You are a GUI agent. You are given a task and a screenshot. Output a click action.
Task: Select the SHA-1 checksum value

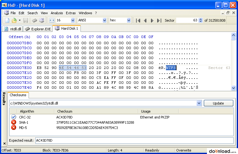95,122
